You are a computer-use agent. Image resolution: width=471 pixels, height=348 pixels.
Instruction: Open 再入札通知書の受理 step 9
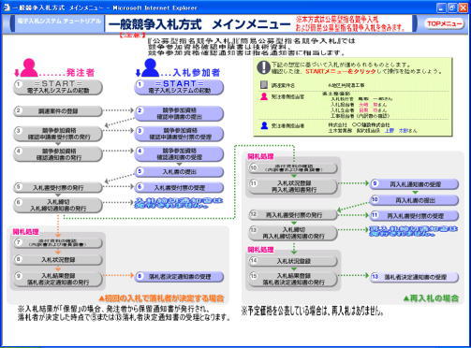[414, 184]
